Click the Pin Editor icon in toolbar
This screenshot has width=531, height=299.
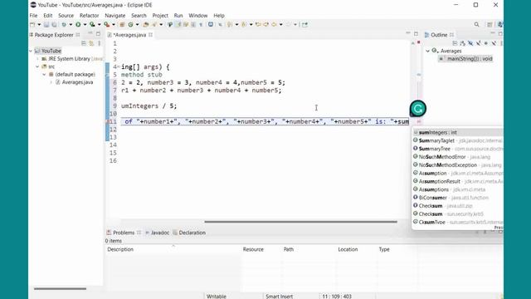tap(304, 24)
